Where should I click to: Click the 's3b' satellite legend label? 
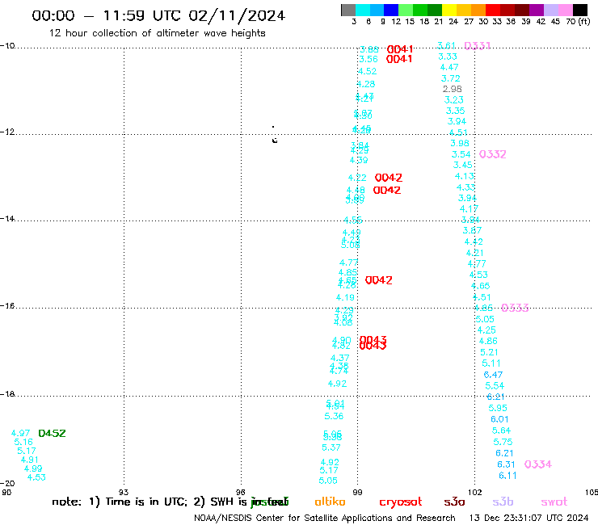click(x=503, y=502)
